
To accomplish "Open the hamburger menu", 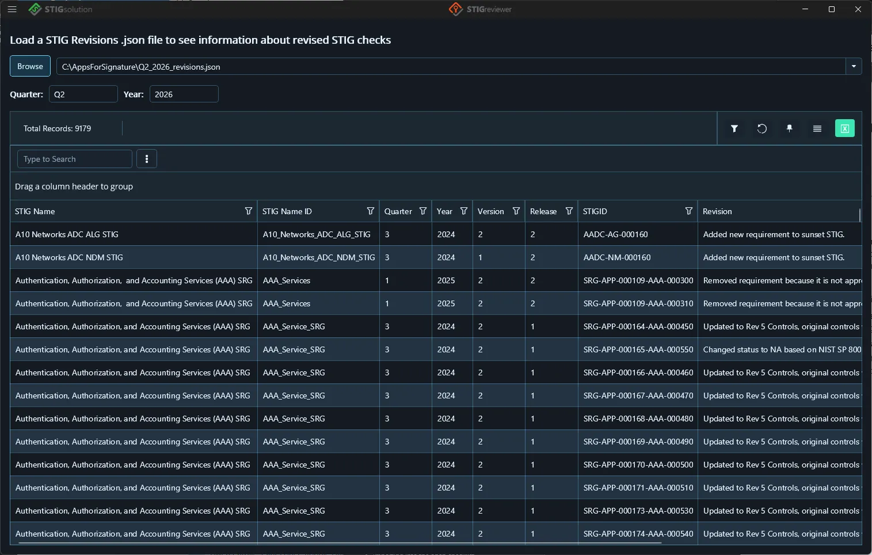I will click(x=12, y=9).
